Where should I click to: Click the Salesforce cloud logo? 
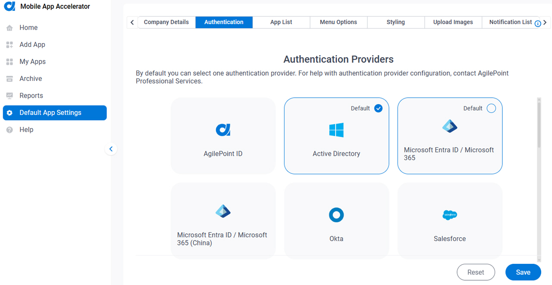tap(450, 215)
